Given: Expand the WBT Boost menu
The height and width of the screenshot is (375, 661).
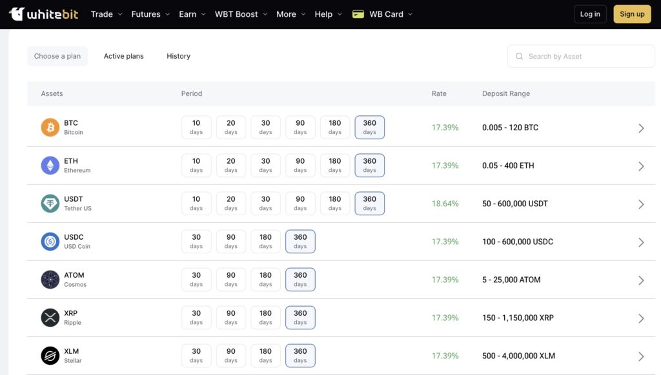Looking at the screenshot, I should pos(241,14).
